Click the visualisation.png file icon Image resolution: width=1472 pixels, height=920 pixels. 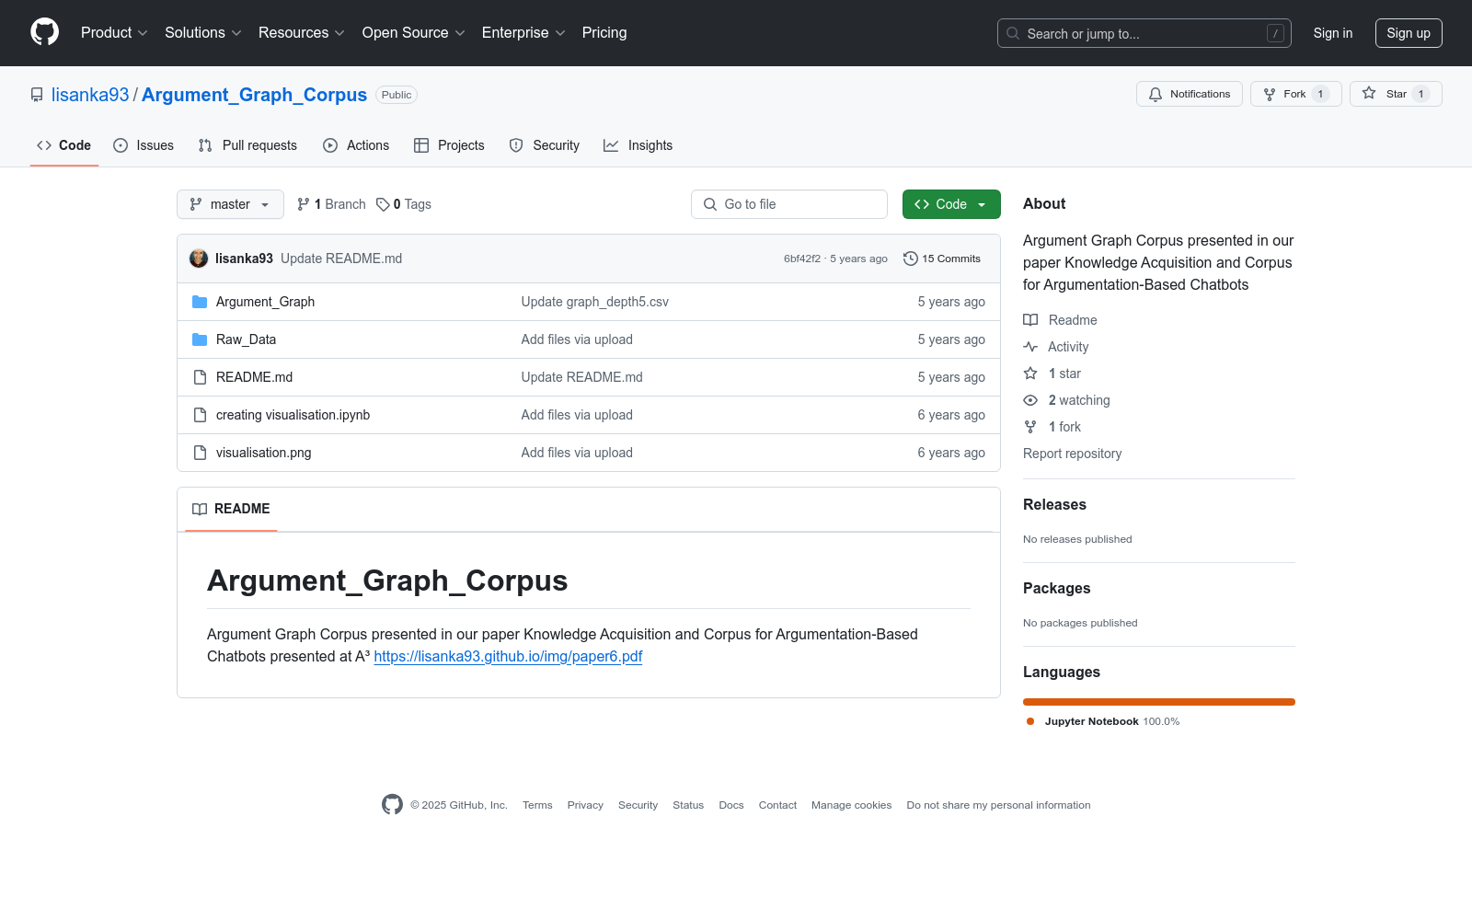(200, 453)
